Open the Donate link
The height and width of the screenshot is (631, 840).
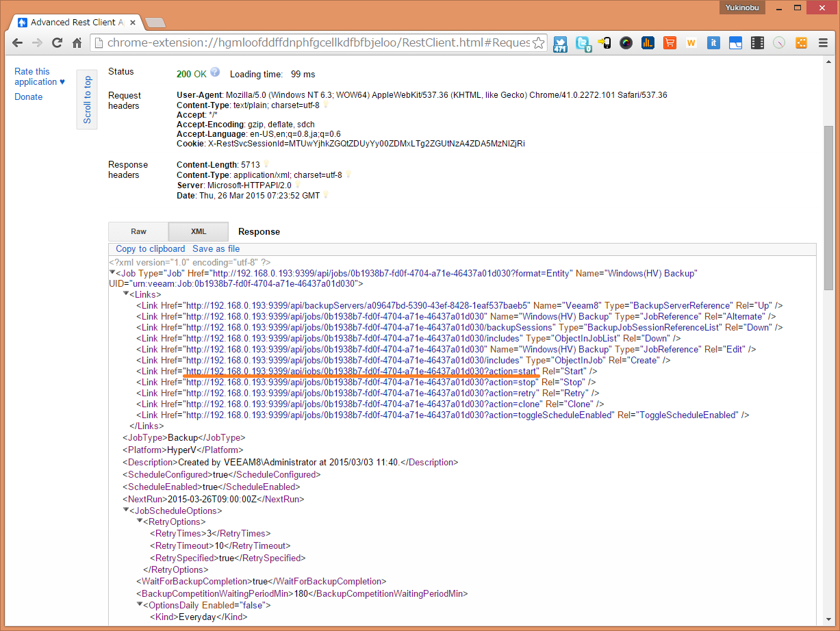(28, 96)
